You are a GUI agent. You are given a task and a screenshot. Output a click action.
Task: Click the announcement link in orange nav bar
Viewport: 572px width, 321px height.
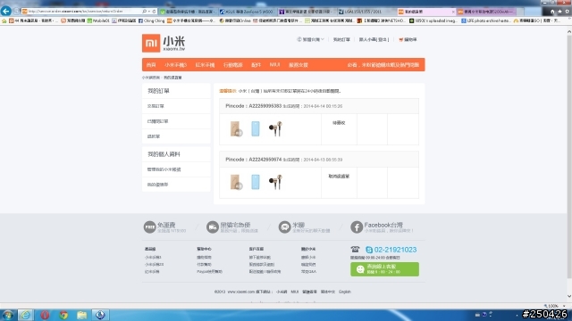[383, 65]
